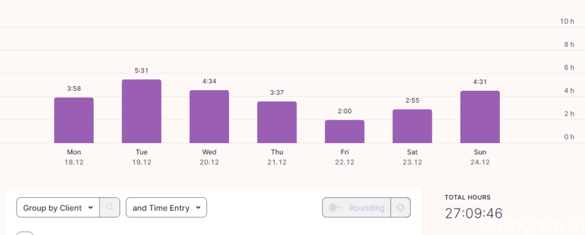Tick the partially visible checkbox below Group by Client
This screenshot has width=585, height=235.
25,233
